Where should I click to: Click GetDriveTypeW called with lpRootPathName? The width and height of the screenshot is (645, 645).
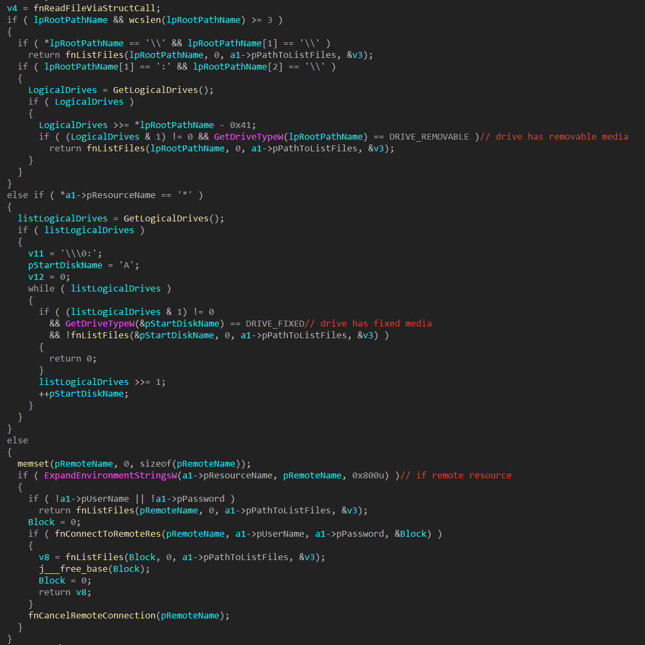249,136
